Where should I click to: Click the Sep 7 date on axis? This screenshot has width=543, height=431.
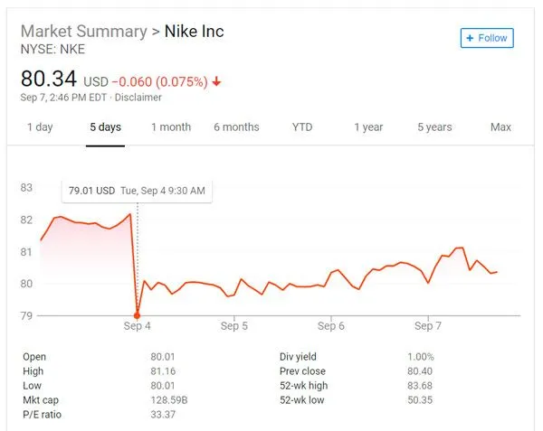click(x=428, y=325)
